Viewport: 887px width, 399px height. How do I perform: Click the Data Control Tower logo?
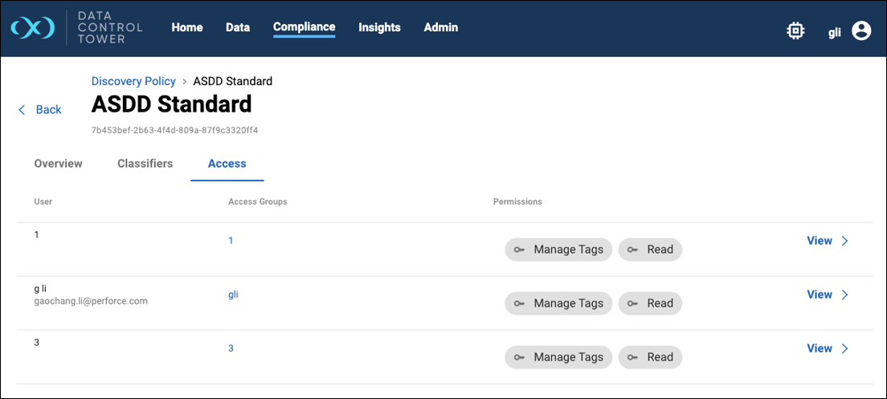pyautogui.click(x=33, y=28)
